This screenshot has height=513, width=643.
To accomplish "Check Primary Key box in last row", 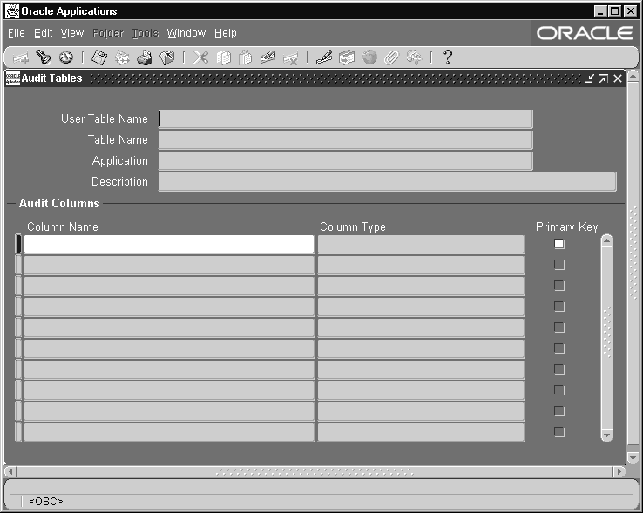I will click(559, 432).
